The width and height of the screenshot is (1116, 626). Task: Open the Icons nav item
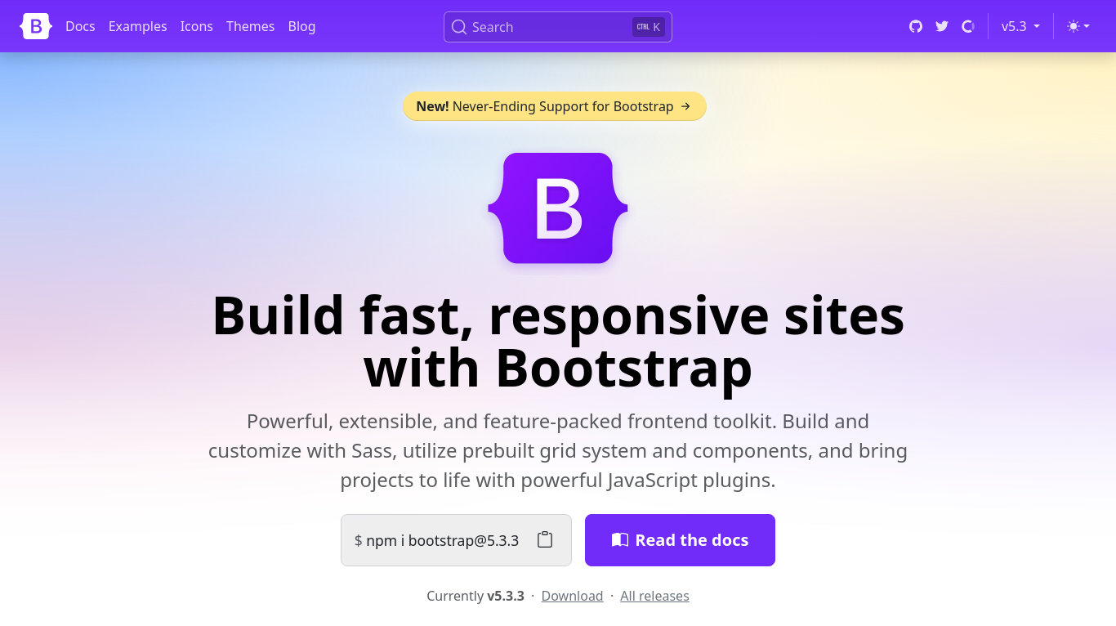197,26
